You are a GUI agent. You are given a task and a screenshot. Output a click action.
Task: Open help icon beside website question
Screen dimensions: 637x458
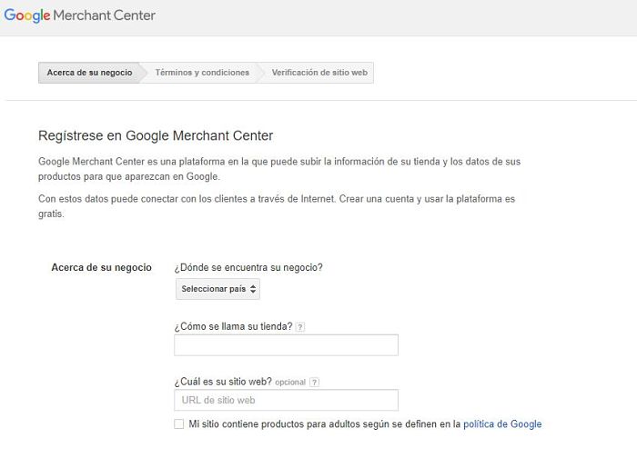[315, 383]
